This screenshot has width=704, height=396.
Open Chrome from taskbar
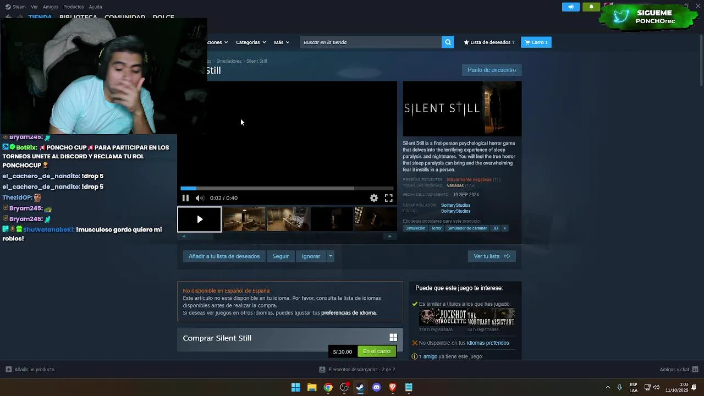coord(328,387)
